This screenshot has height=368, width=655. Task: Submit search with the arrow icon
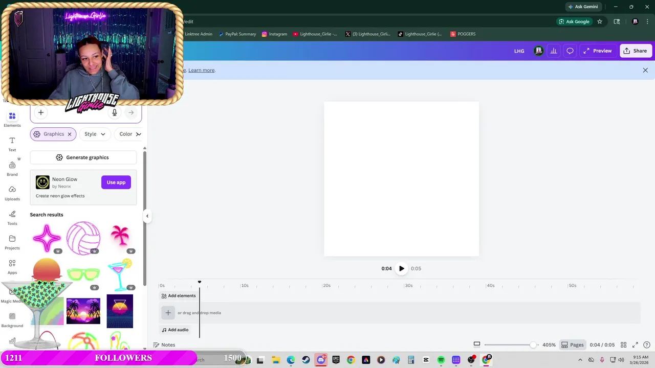(x=131, y=112)
